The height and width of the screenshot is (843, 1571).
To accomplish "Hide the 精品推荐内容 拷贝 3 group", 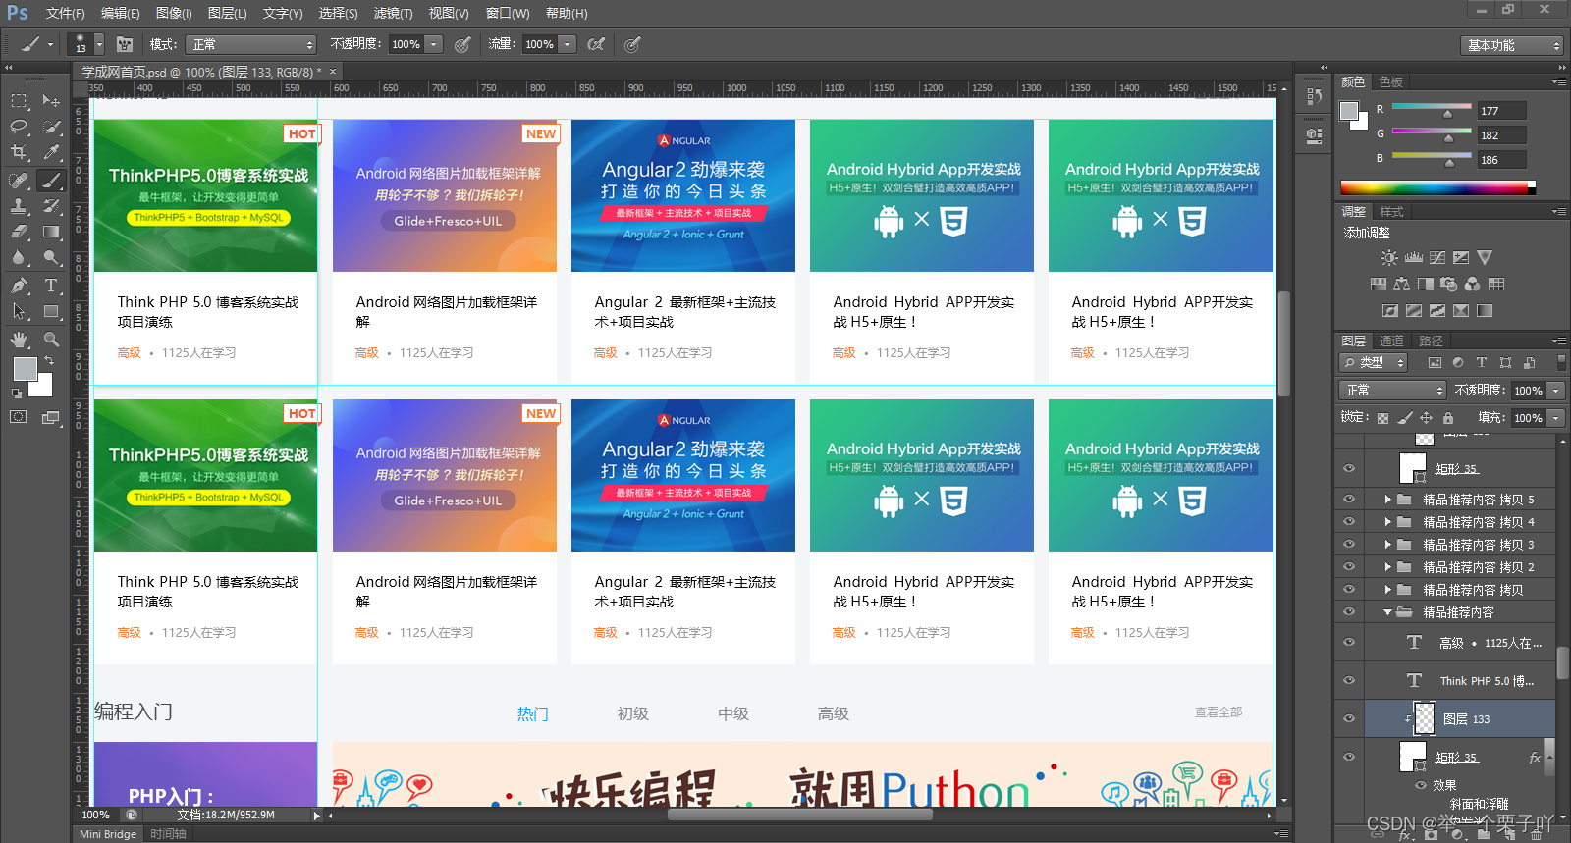I will click(x=1349, y=544).
